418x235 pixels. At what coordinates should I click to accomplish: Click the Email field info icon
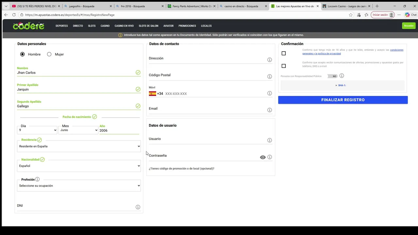coord(269,110)
